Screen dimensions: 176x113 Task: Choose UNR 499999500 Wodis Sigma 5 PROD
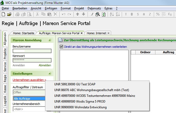(x=97, y=102)
